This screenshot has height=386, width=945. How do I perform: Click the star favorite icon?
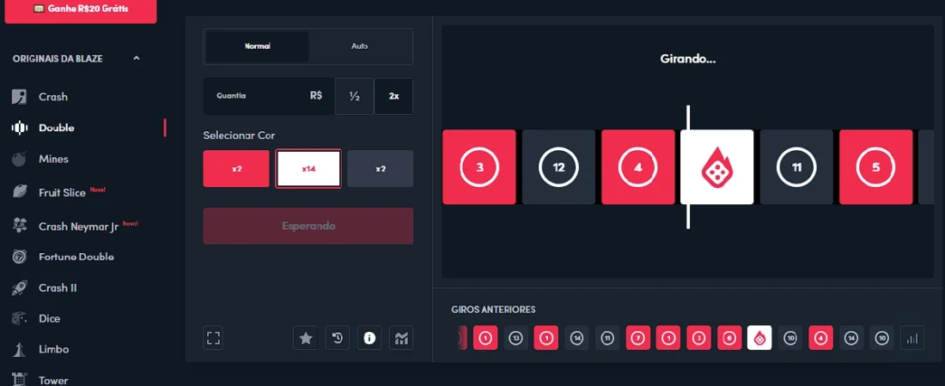coord(306,338)
